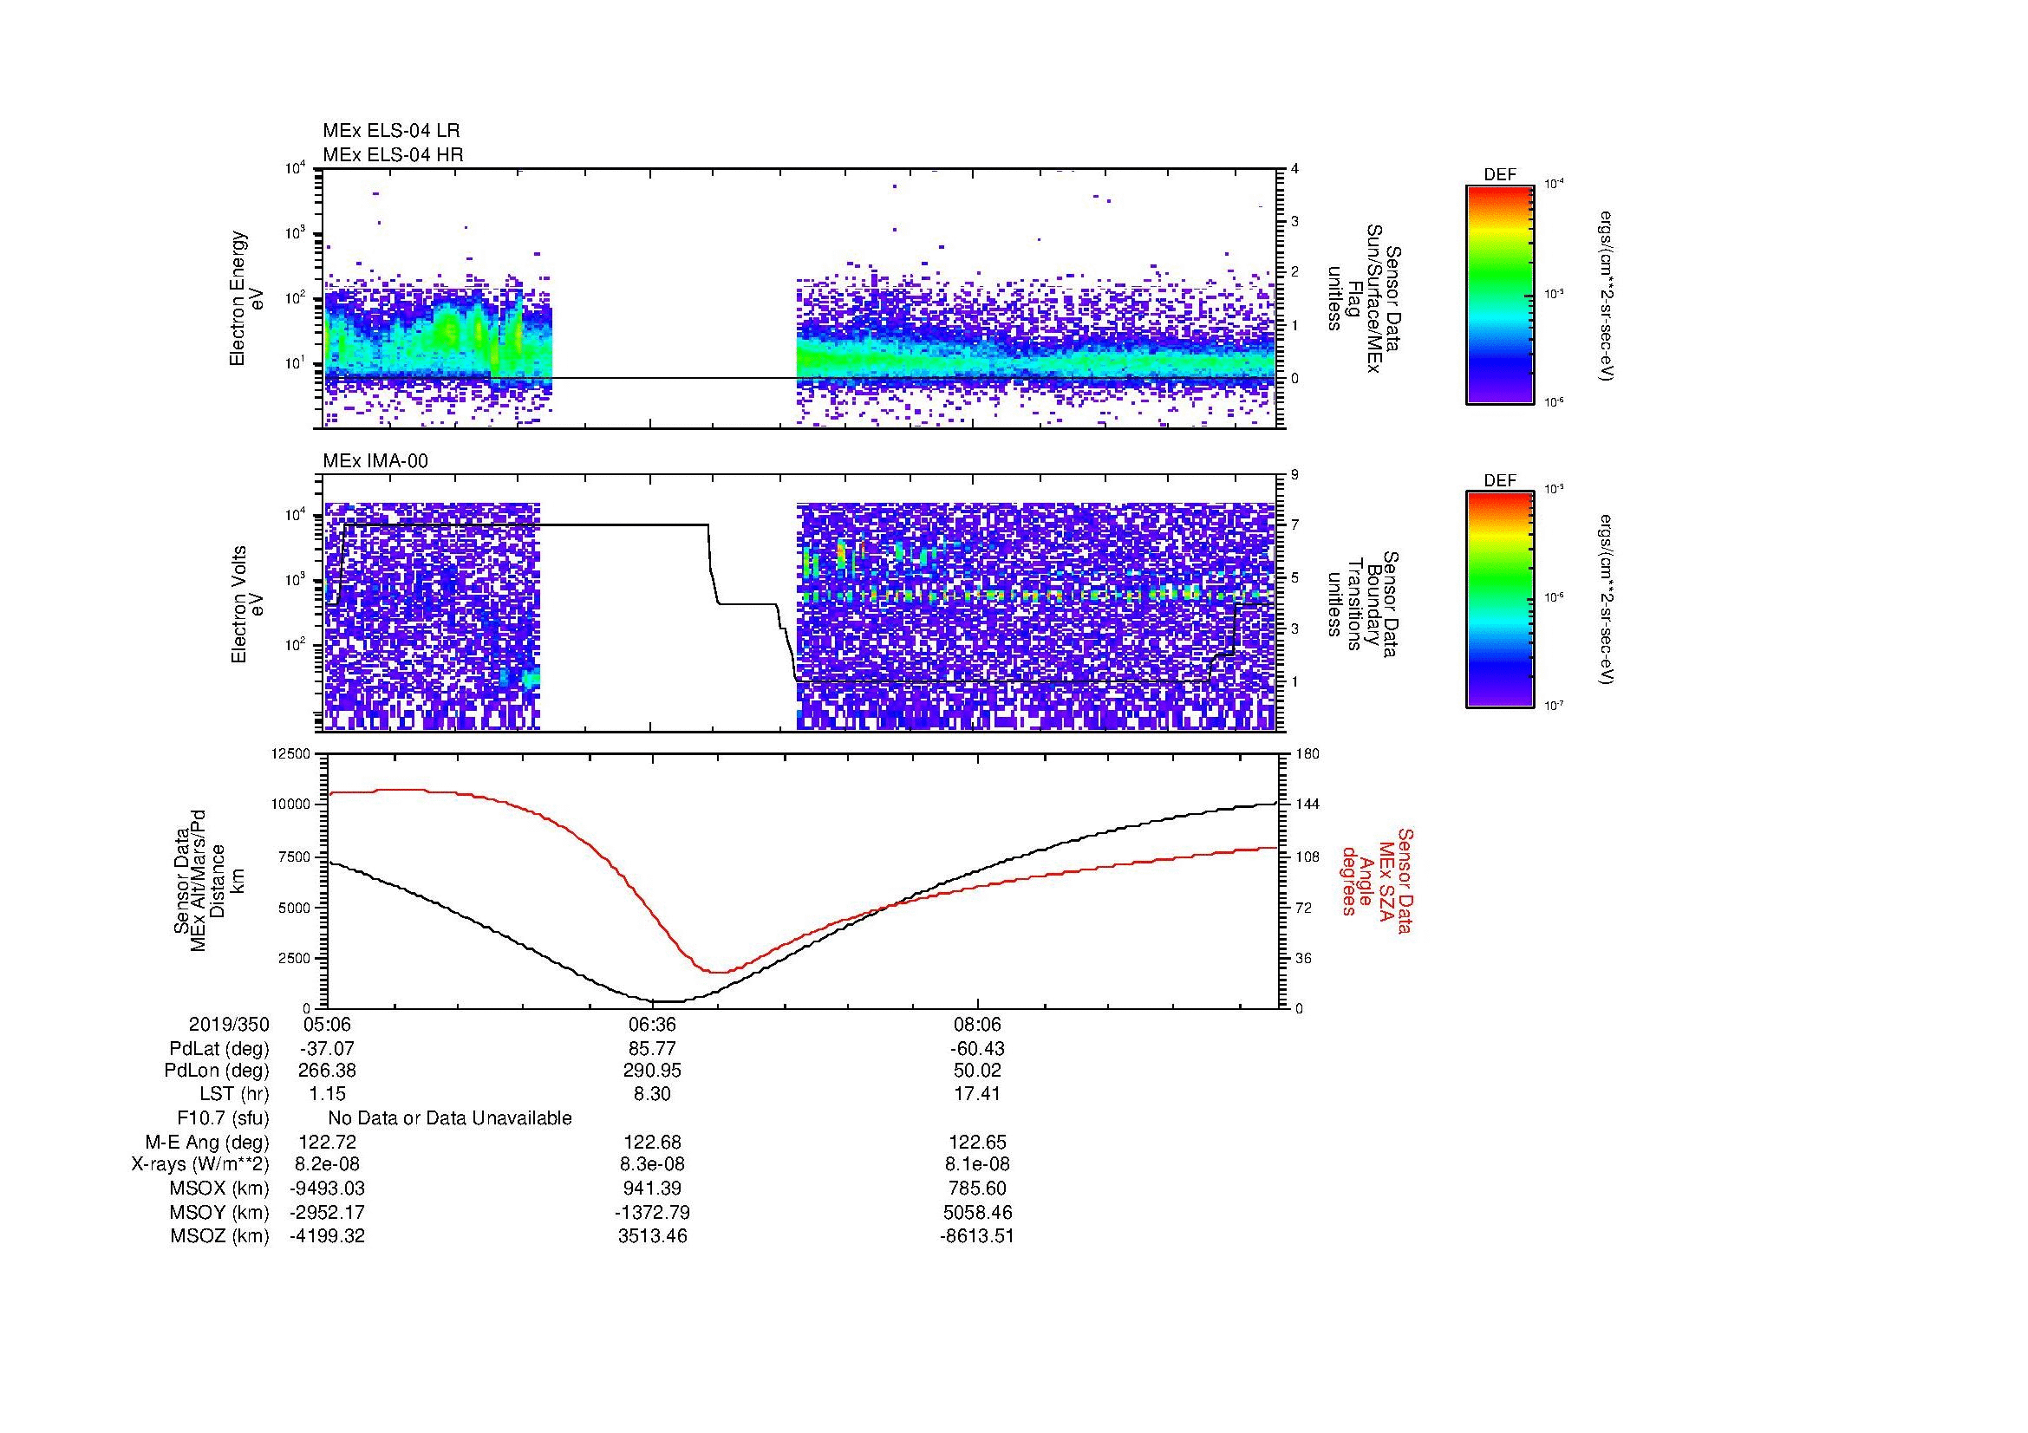Click the MSOY value '5058.46'

click(x=978, y=1212)
